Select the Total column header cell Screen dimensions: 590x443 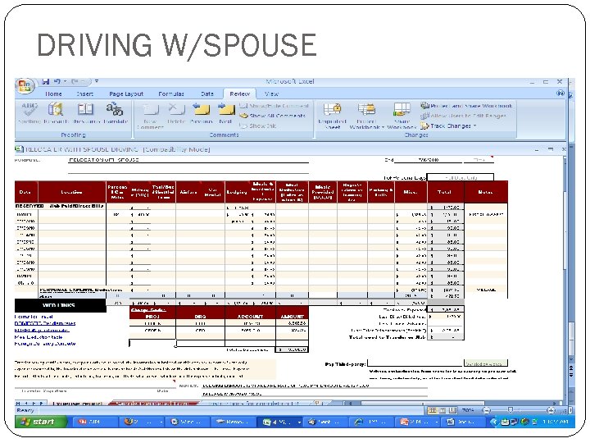pyautogui.click(x=444, y=192)
